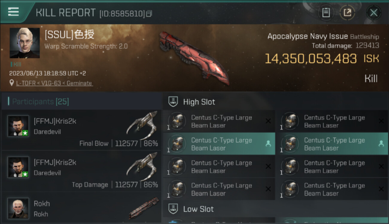
Task: Click X on first left Beam Laser
Action: tap(268, 121)
